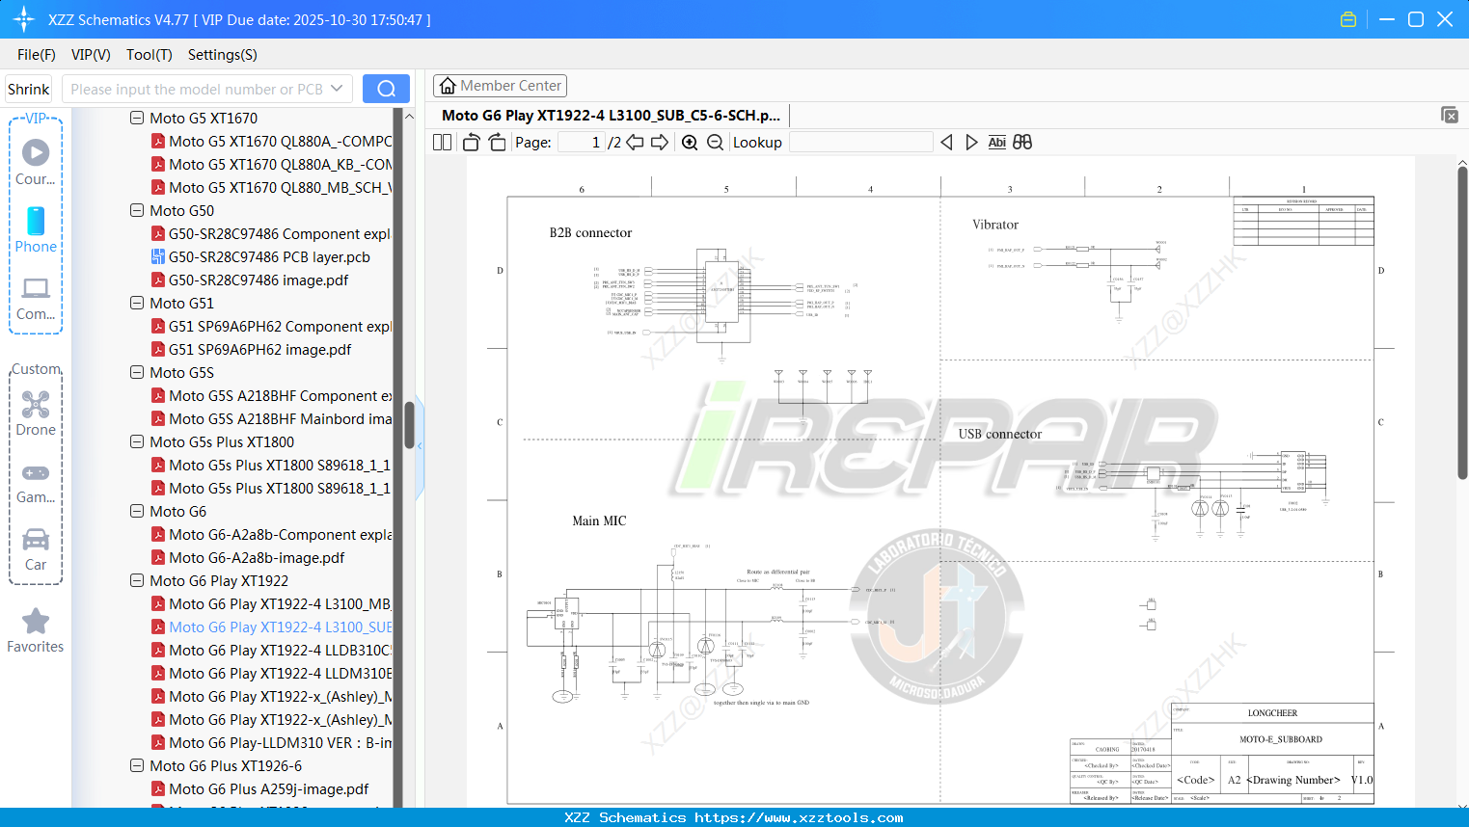Click the detach window icon at the viewer's top right
The width and height of the screenshot is (1469, 827).
click(1450, 115)
